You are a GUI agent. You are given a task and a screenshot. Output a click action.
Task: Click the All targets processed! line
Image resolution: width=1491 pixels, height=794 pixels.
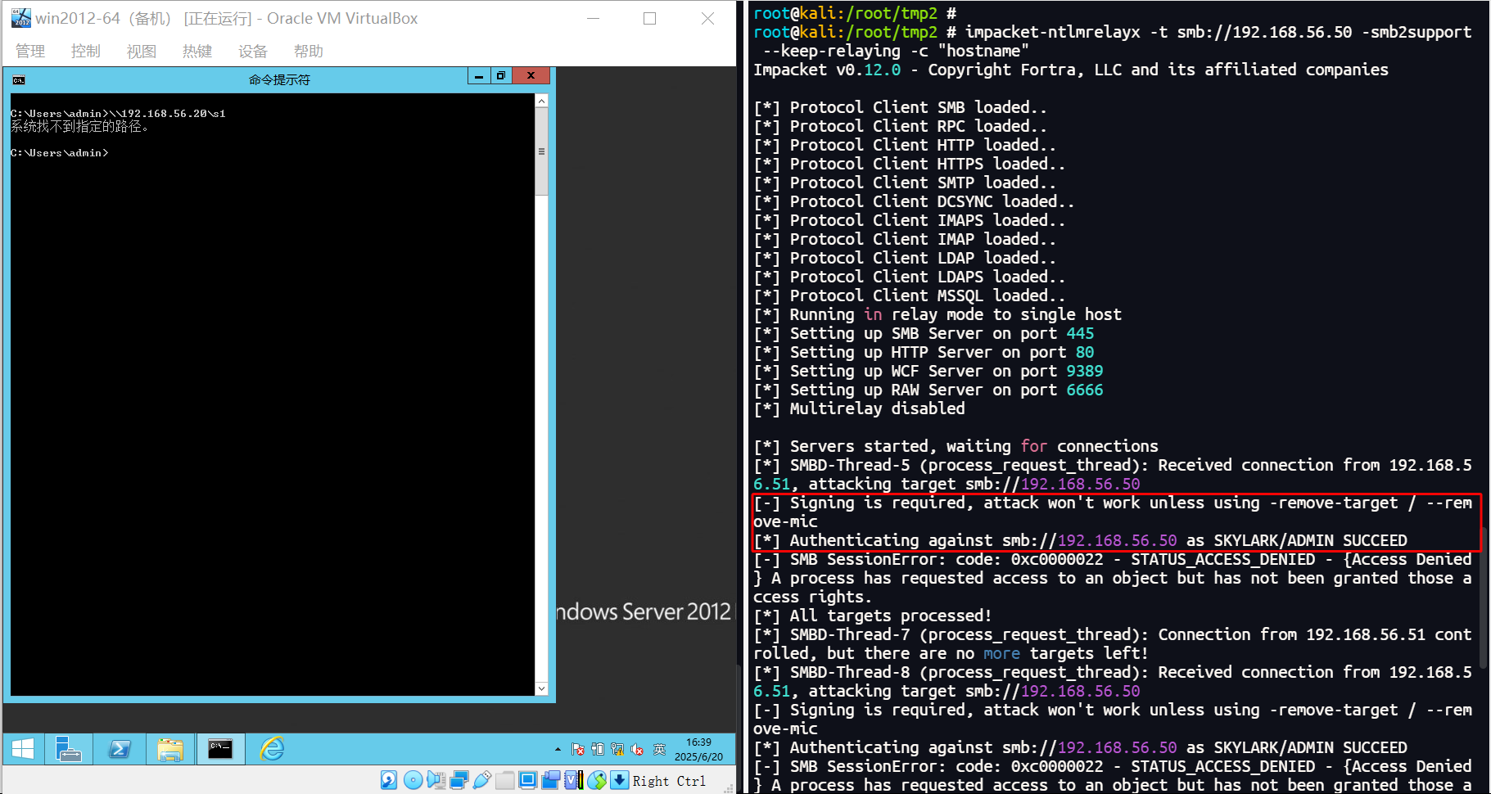873,616
